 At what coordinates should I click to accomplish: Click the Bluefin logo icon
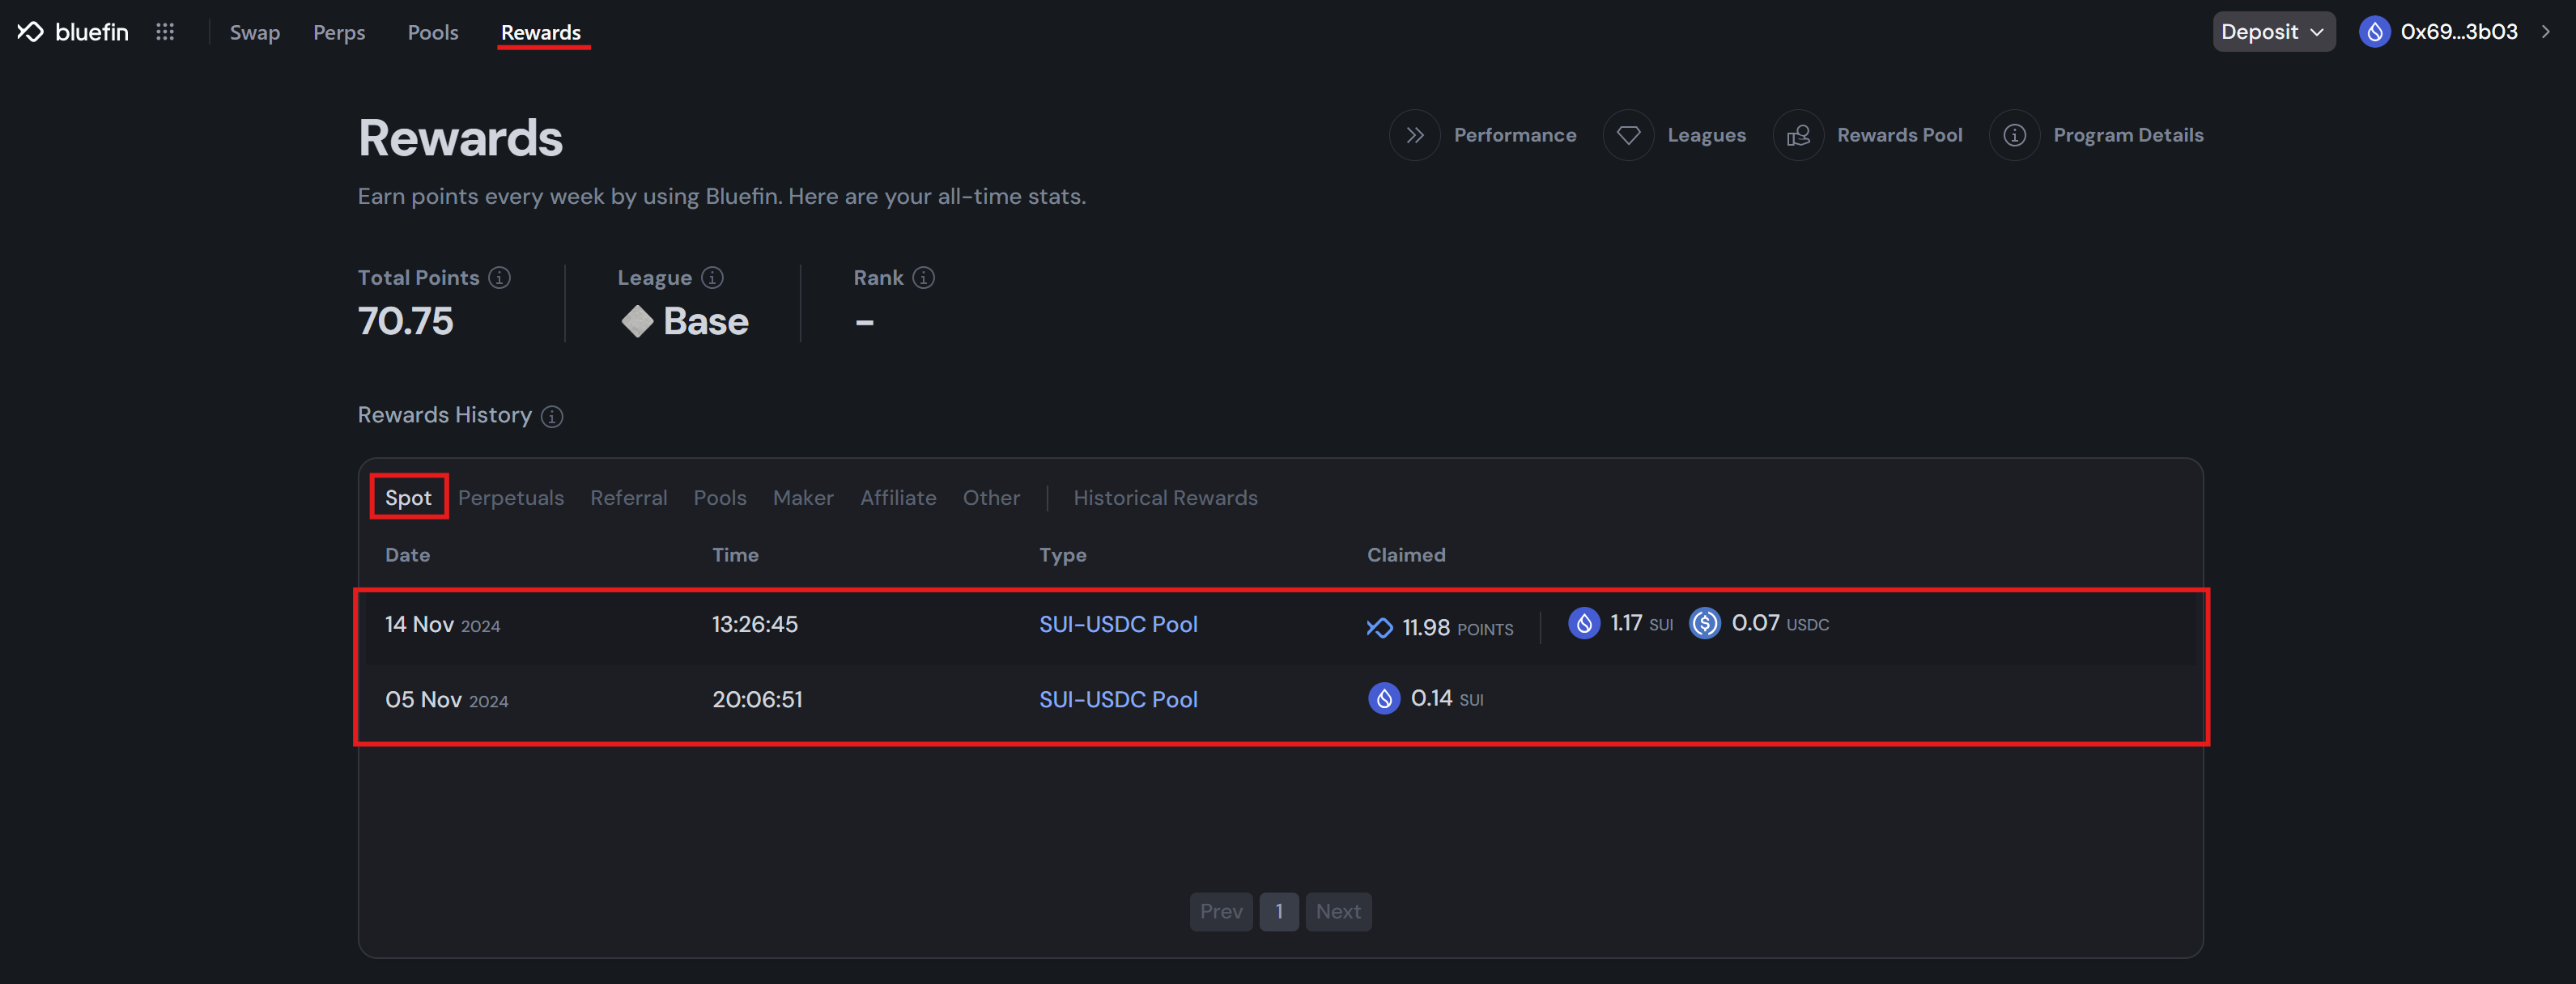(31, 32)
